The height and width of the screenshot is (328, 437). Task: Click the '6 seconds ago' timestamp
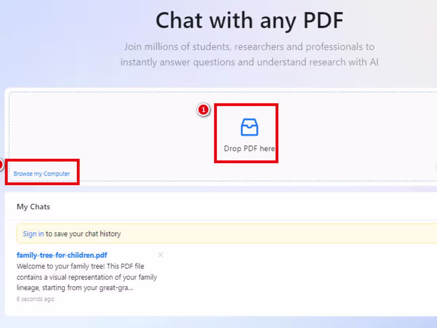(x=35, y=299)
